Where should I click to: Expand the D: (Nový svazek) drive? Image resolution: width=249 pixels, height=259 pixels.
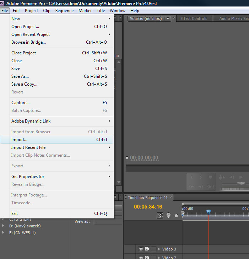[x=3, y=226]
